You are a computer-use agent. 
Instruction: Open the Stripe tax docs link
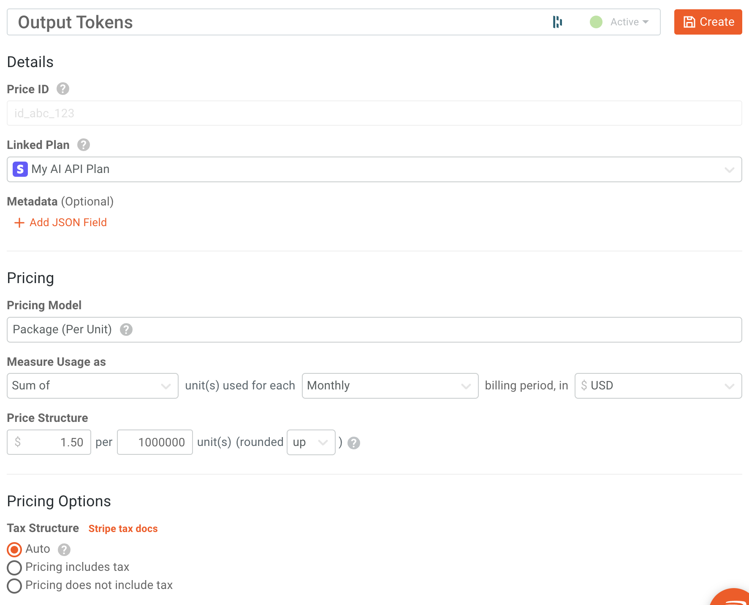tap(123, 528)
